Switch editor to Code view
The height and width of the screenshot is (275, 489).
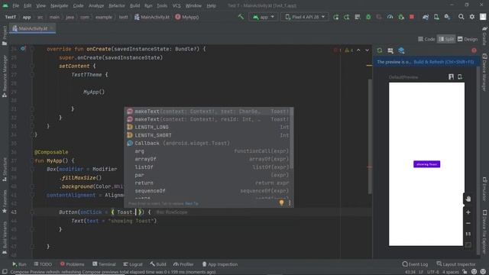[426, 39]
